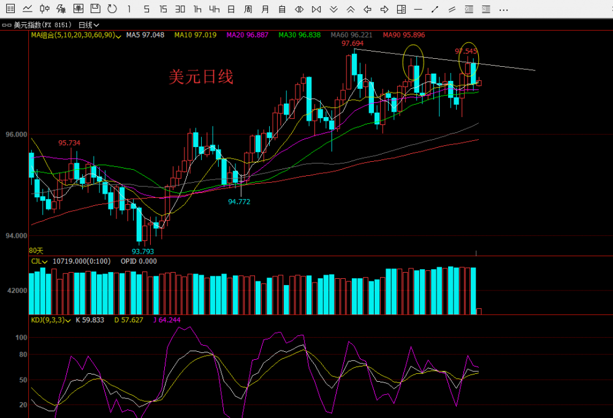Screen dimensions: 613x418
Task: Click the 95.734 price label
Action: coord(69,143)
